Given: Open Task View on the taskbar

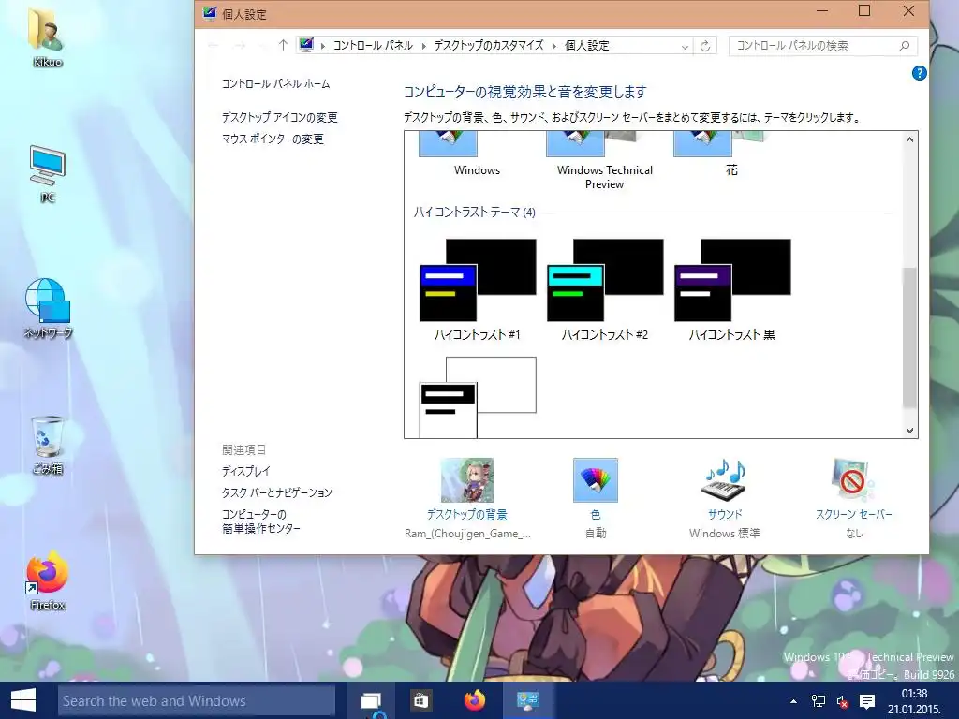Looking at the screenshot, I should [x=371, y=700].
